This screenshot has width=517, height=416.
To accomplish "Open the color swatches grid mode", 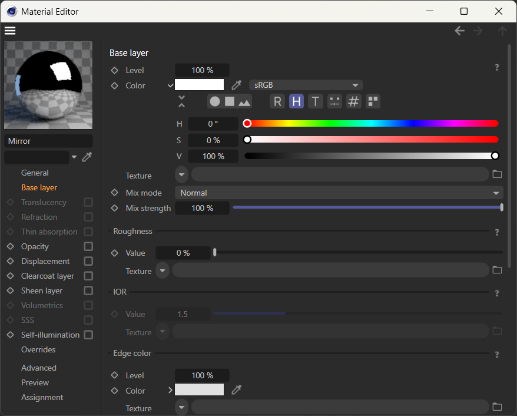I will coord(373,101).
